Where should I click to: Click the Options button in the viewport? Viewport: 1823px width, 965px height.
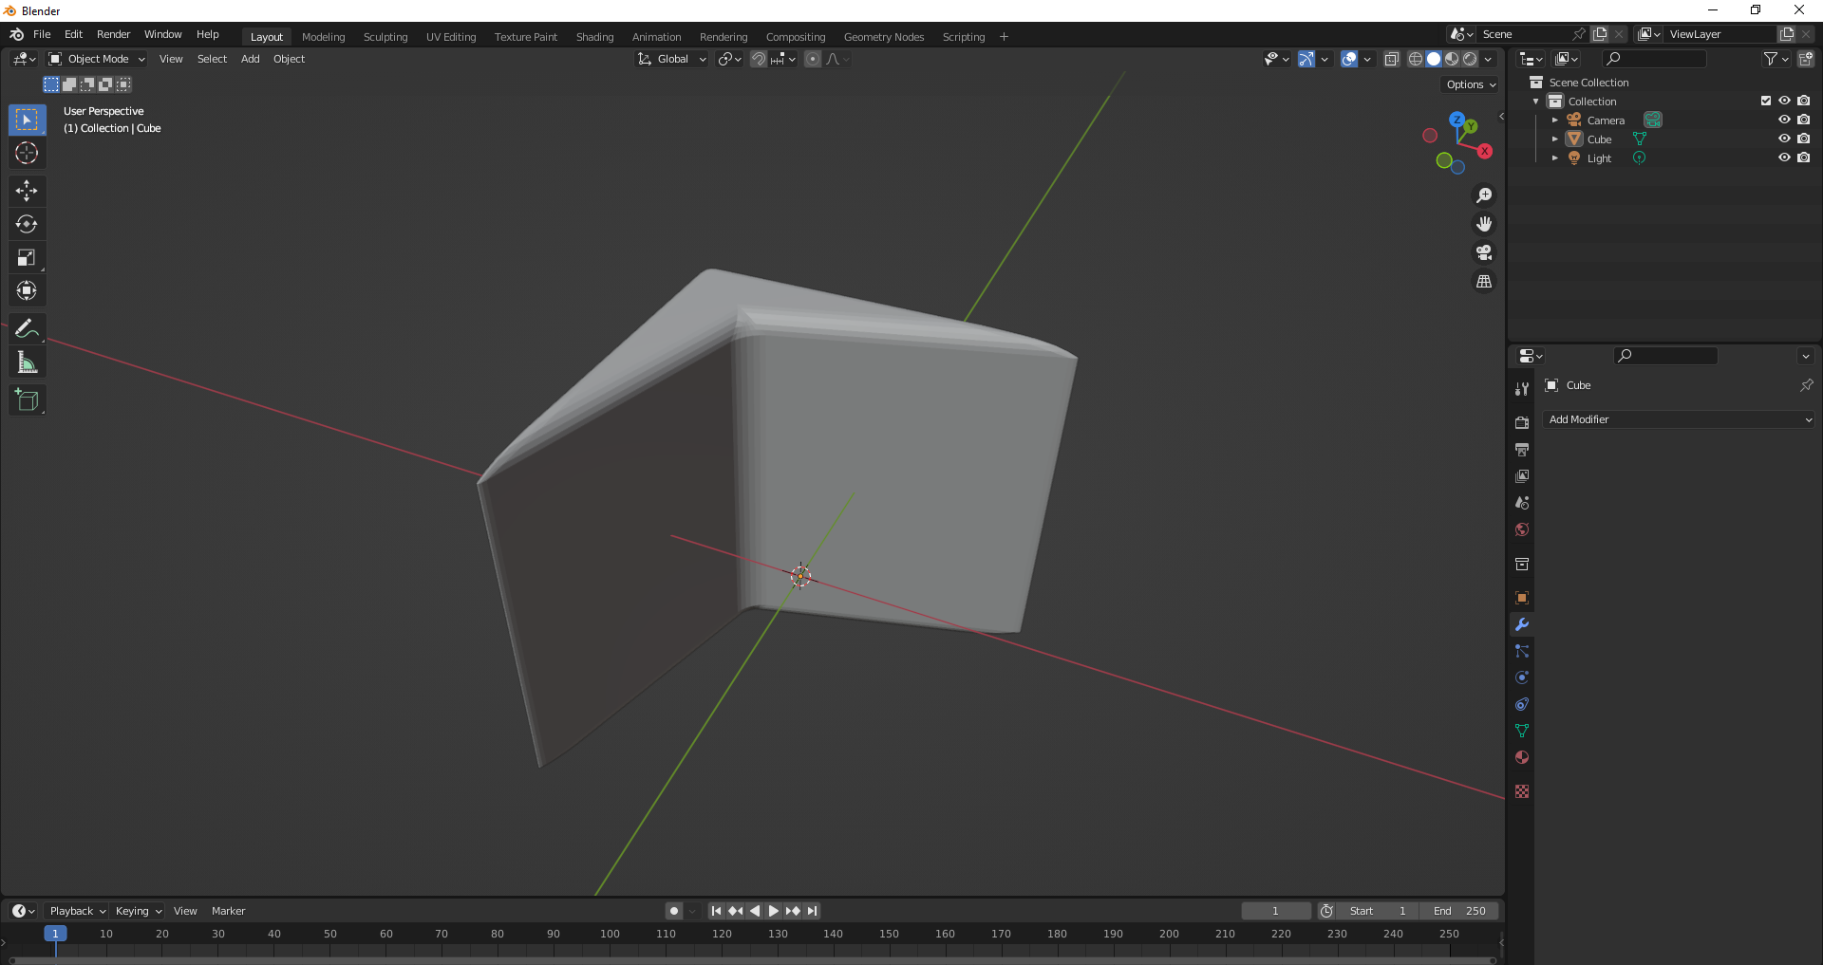point(1470,84)
